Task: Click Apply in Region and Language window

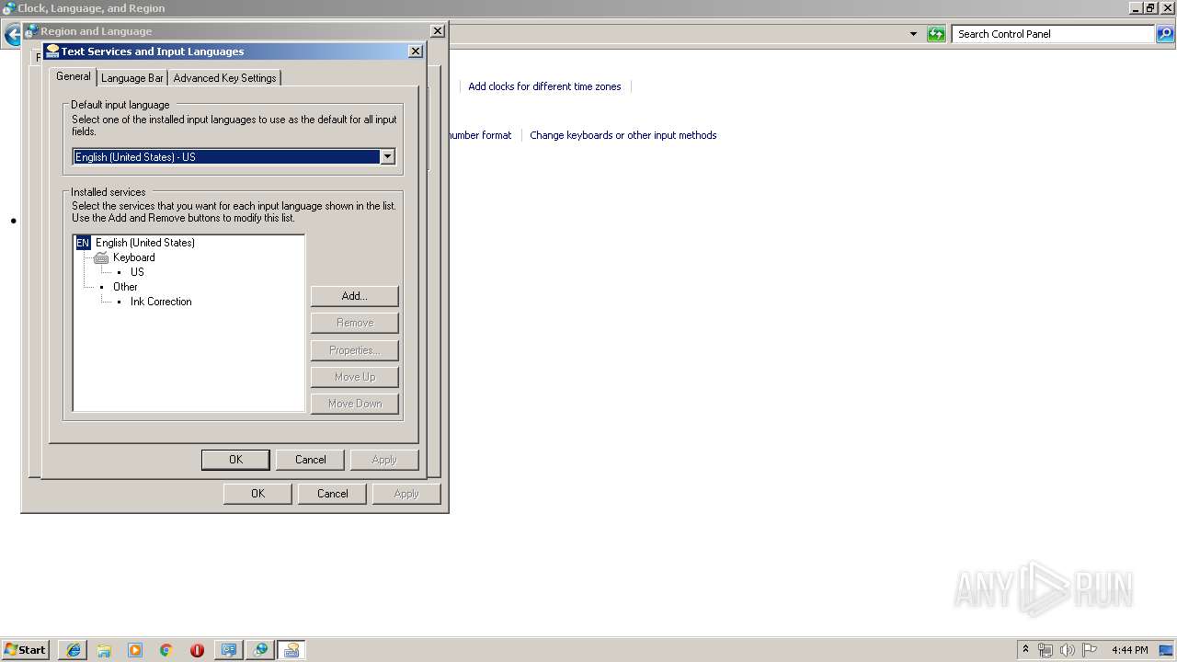Action: (406, 494)
